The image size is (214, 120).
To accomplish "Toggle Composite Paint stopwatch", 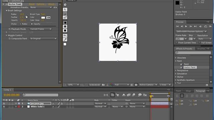I will pos(10,39).
